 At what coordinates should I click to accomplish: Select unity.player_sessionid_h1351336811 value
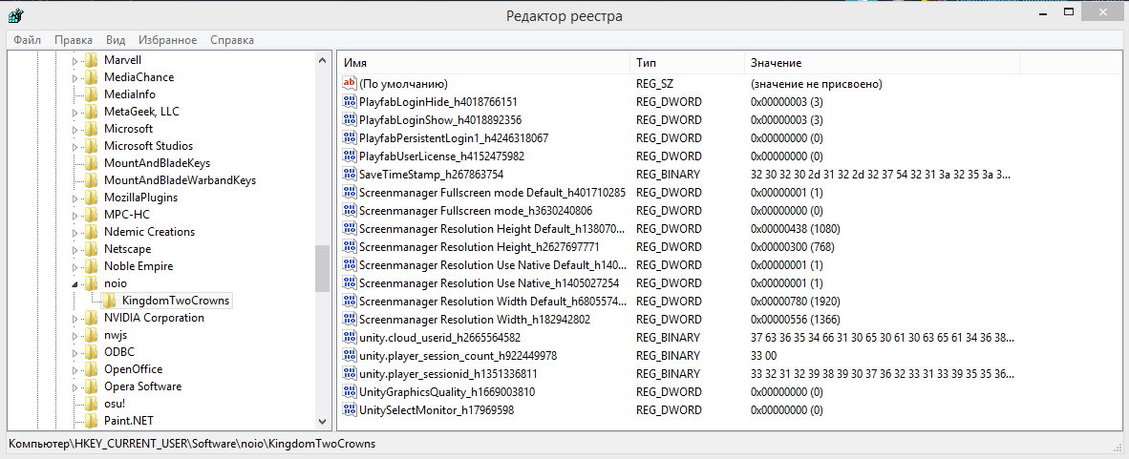[x=448, y=374]
